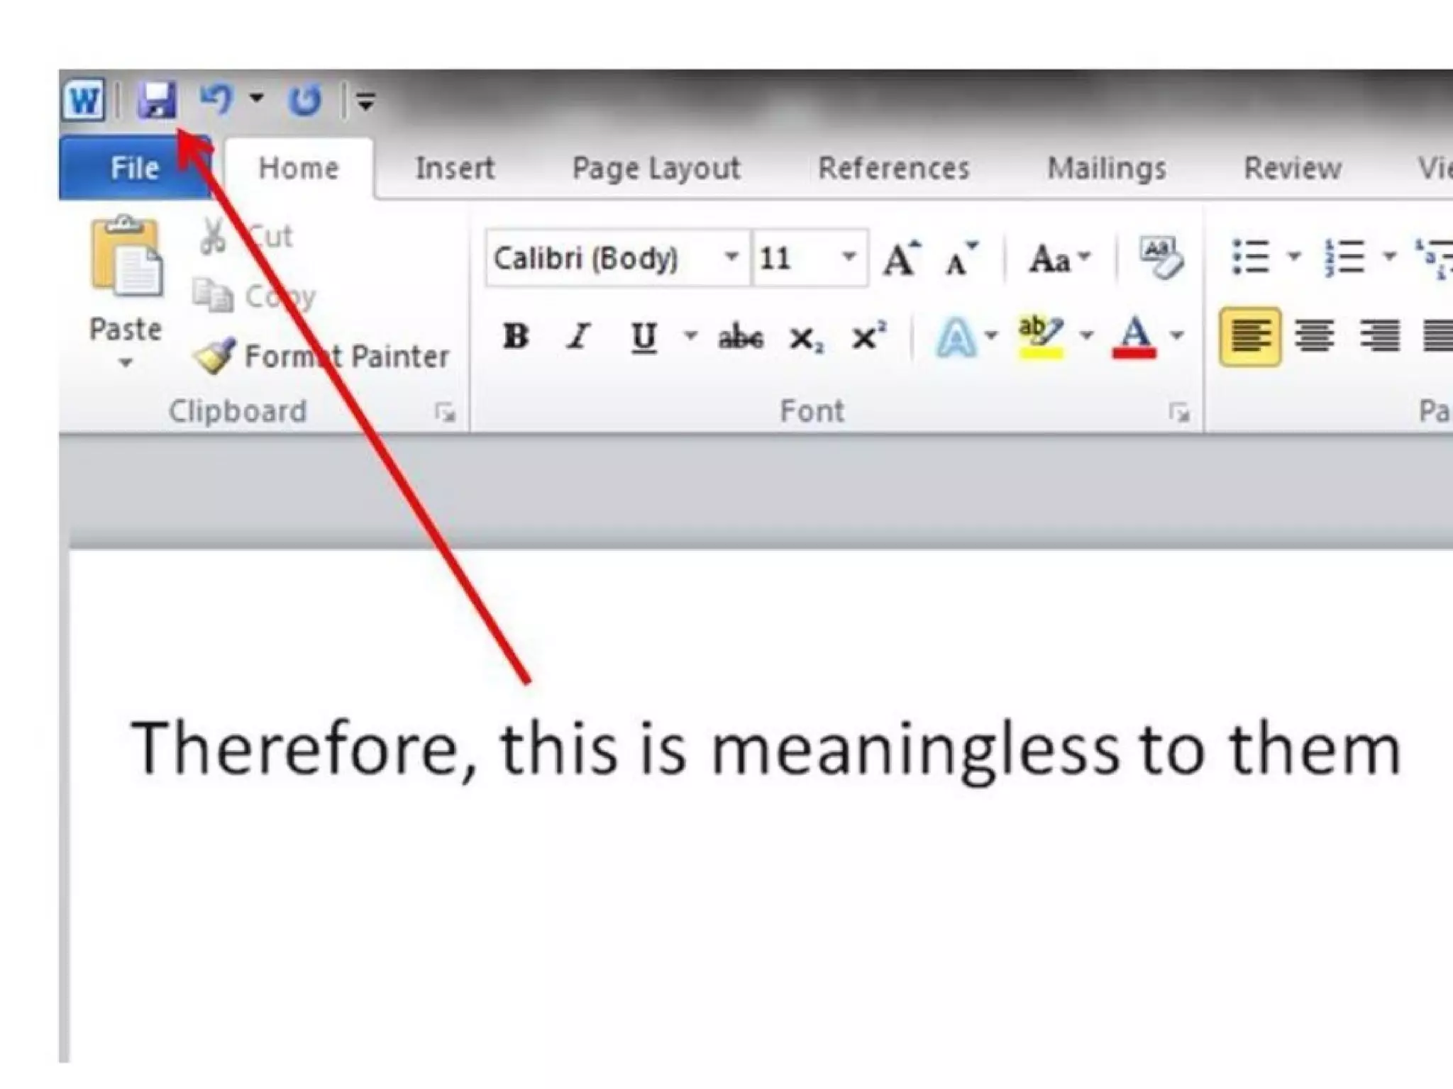
Task: Toggle Italic formatting
Action: point(579,337)
